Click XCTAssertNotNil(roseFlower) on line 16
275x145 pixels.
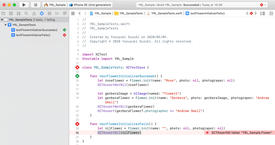[x=123, y=85]
